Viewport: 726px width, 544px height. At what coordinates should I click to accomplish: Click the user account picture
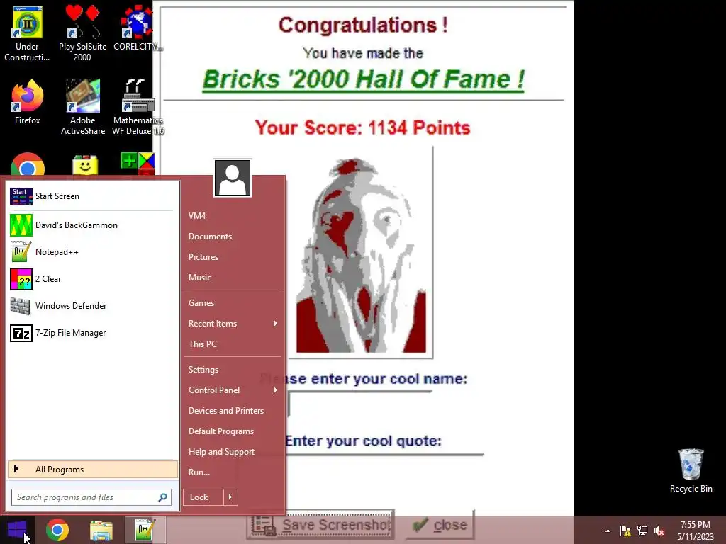pyautogui.click(x=233, y=178)
